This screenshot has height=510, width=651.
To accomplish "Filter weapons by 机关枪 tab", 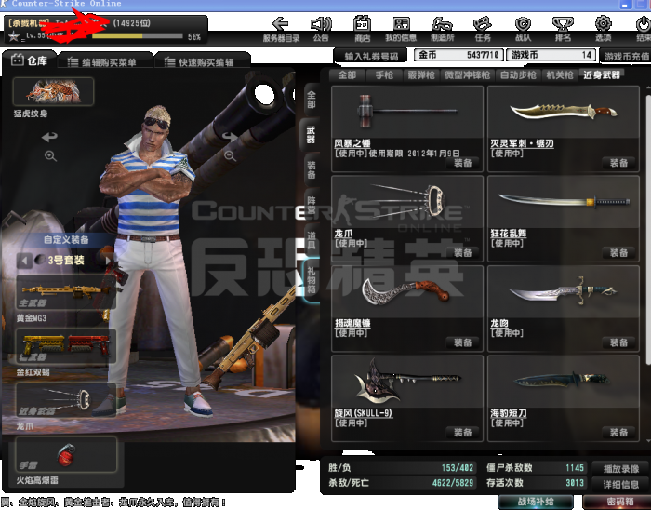I will 559,75.
